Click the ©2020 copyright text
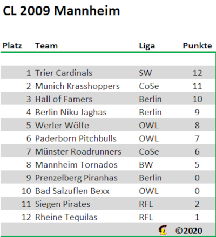The height and width of the screenshot is (237, 216). point(189,231)
